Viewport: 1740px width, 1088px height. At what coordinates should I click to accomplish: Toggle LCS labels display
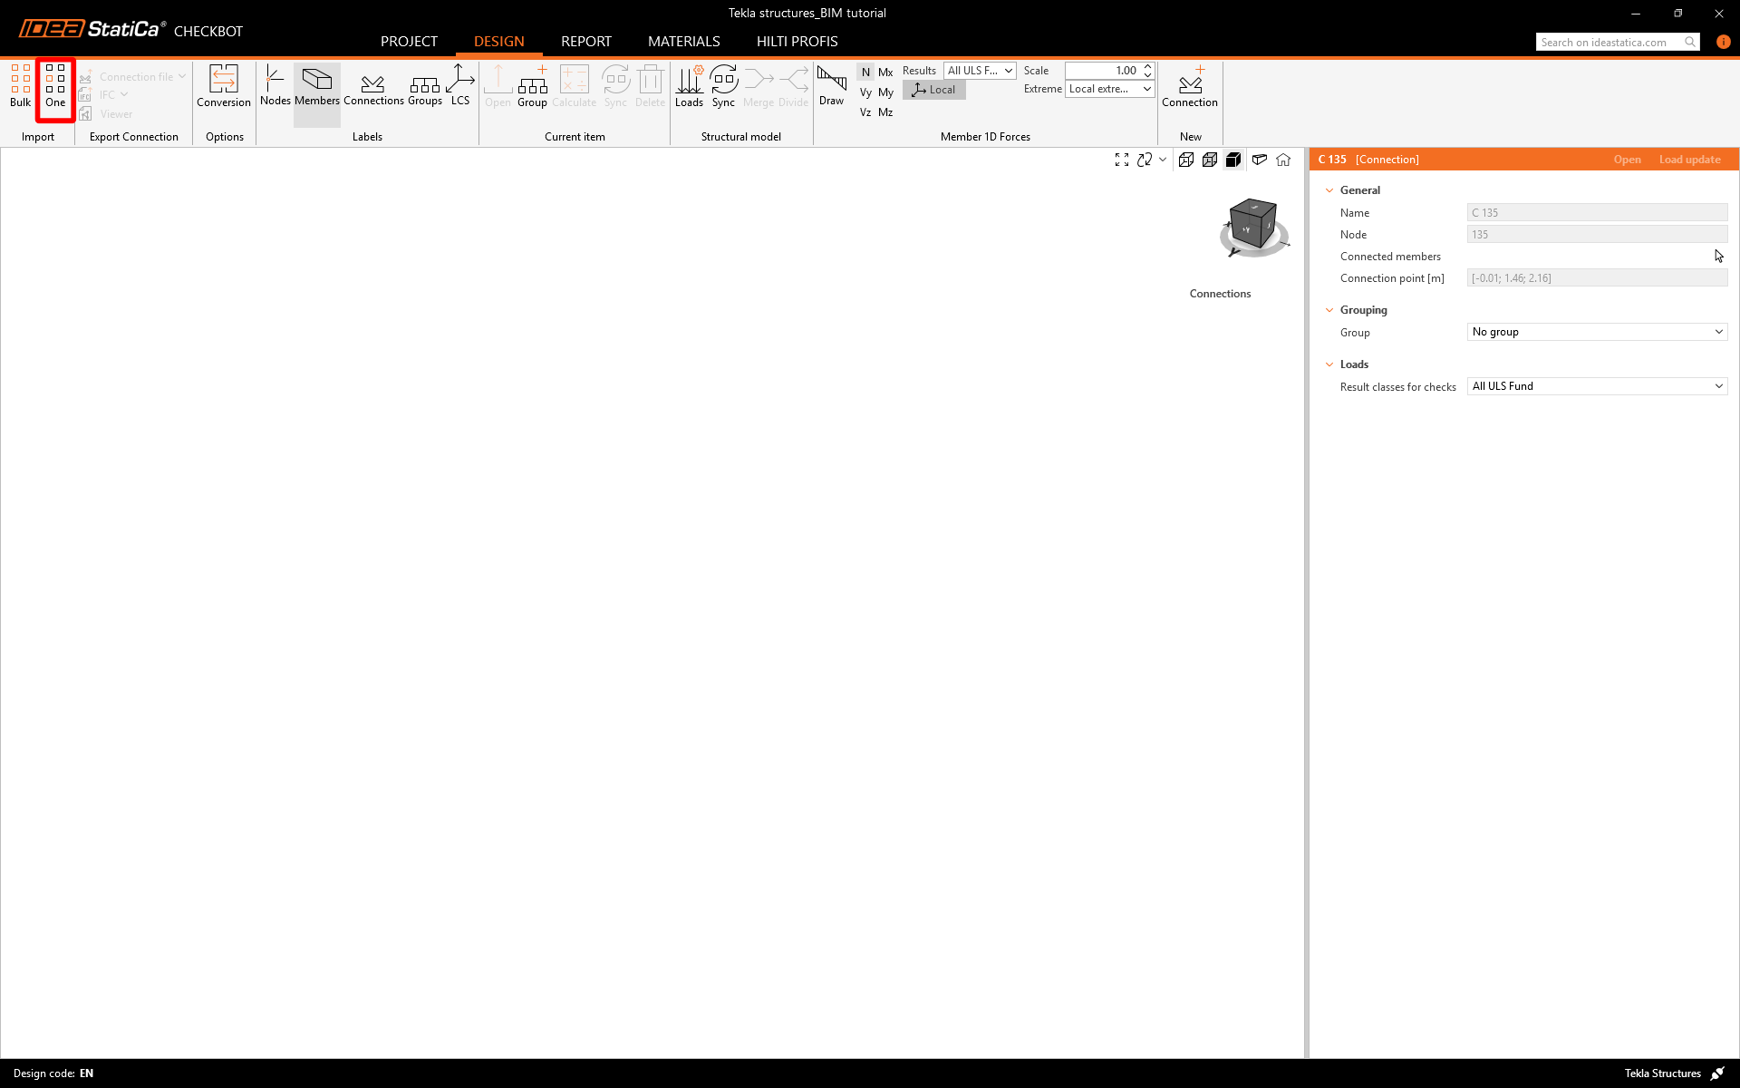[x=460, y=87]
